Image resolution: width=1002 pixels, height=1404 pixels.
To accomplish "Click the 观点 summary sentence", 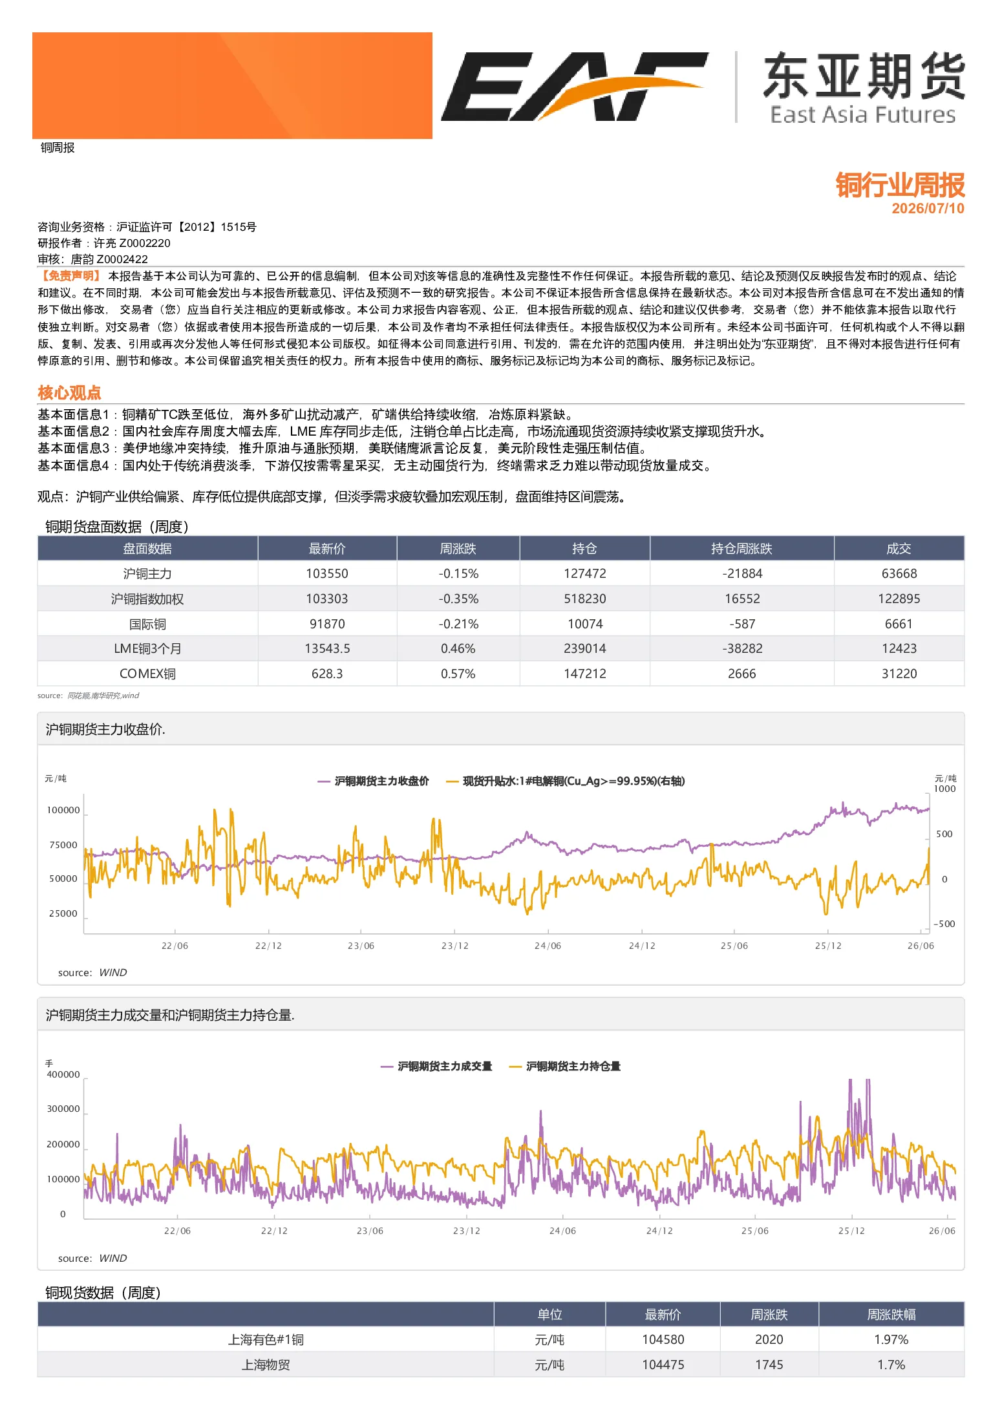I will (x=332, y=496).
